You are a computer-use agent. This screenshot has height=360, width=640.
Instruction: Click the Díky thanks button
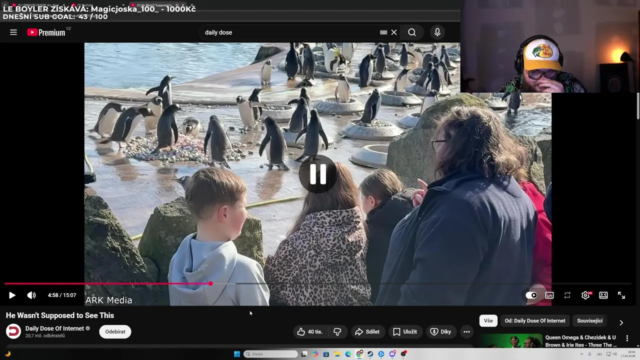440,331
